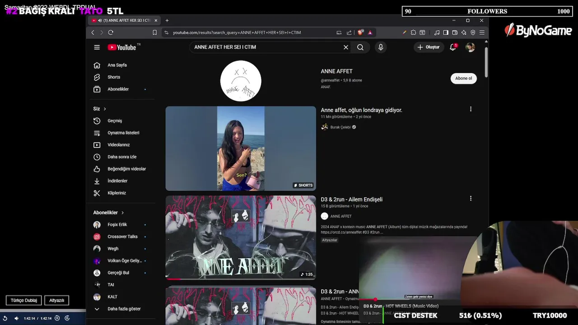Open the Brave Wallet icon

(x=455, y=32)
